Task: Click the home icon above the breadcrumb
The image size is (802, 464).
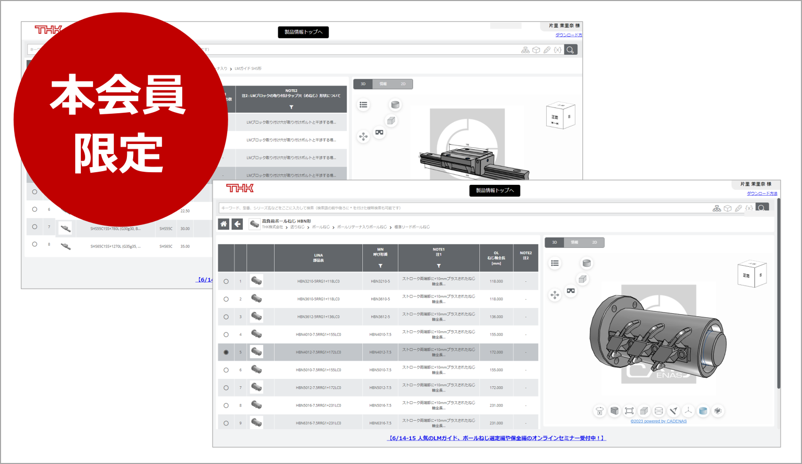Action: [x=224, y=223]
